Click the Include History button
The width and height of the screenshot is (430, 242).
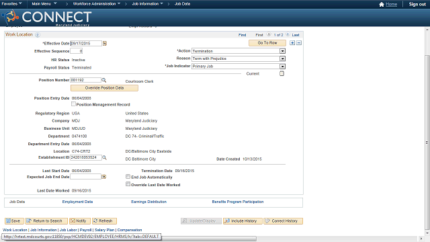pyautogui.click(x=243, y=221)
